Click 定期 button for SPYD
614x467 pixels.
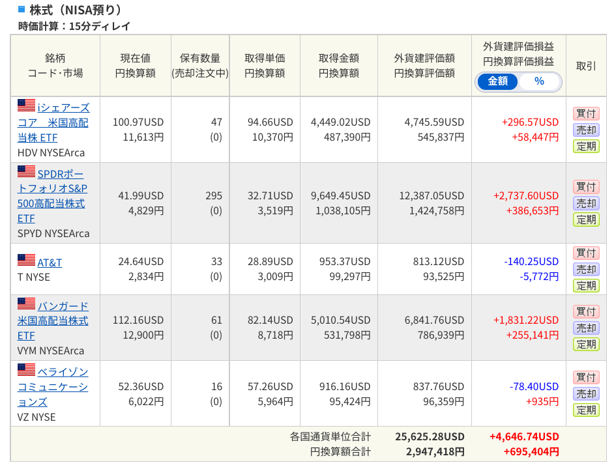click(586, 219)
